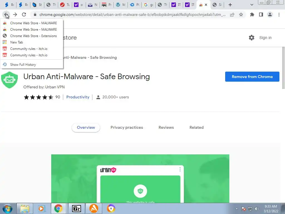Select second Community rules - itch.io entry

(x=32, y=55)
